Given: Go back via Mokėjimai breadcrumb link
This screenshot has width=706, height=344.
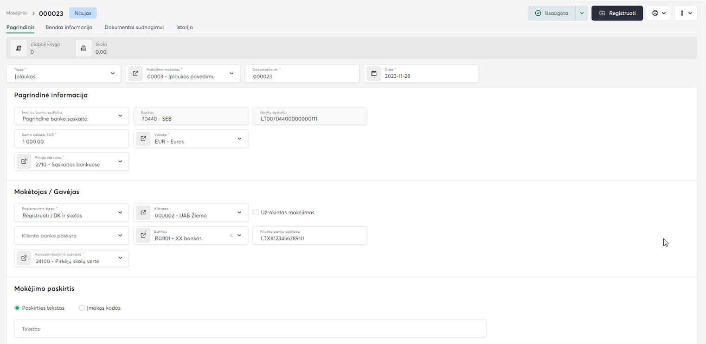Looking at the screenshot, I should (17, 13).
